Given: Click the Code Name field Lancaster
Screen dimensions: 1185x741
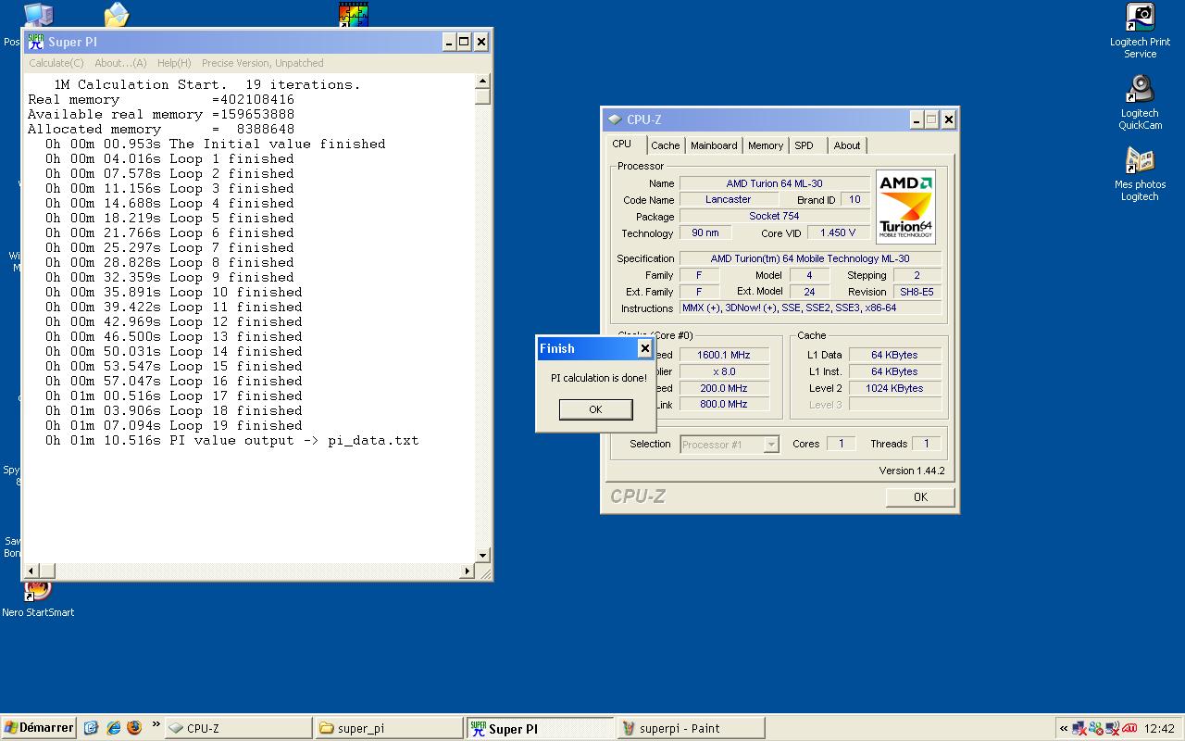Looking at the screenshot, I should point(728,199).
